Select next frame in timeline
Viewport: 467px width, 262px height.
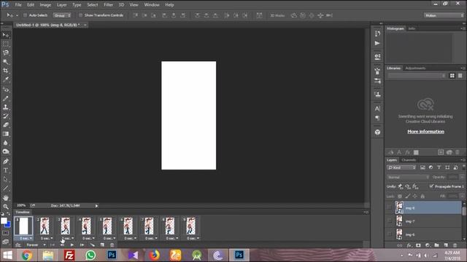(82, 245)
